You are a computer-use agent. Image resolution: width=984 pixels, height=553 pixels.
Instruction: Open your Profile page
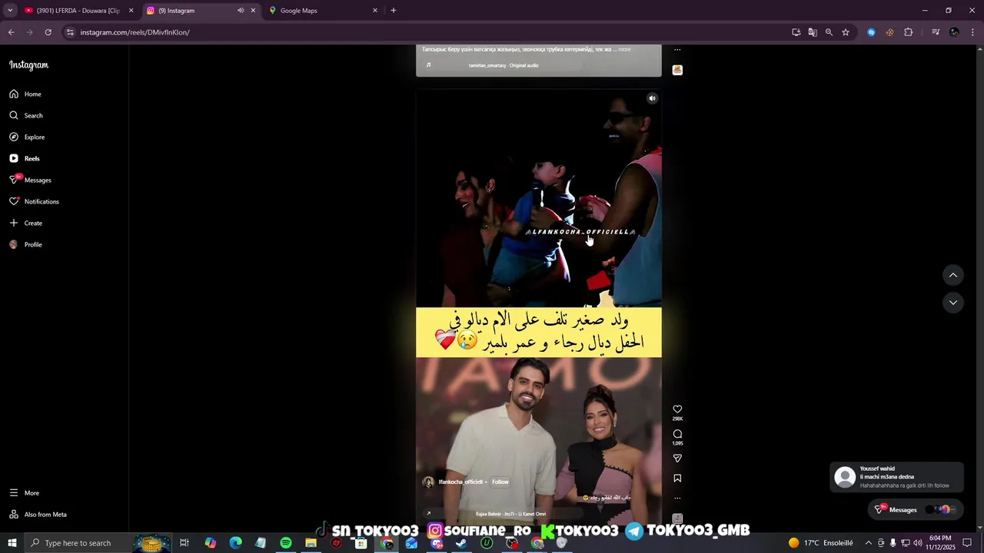pyautogui.click(x=25, y=244)
